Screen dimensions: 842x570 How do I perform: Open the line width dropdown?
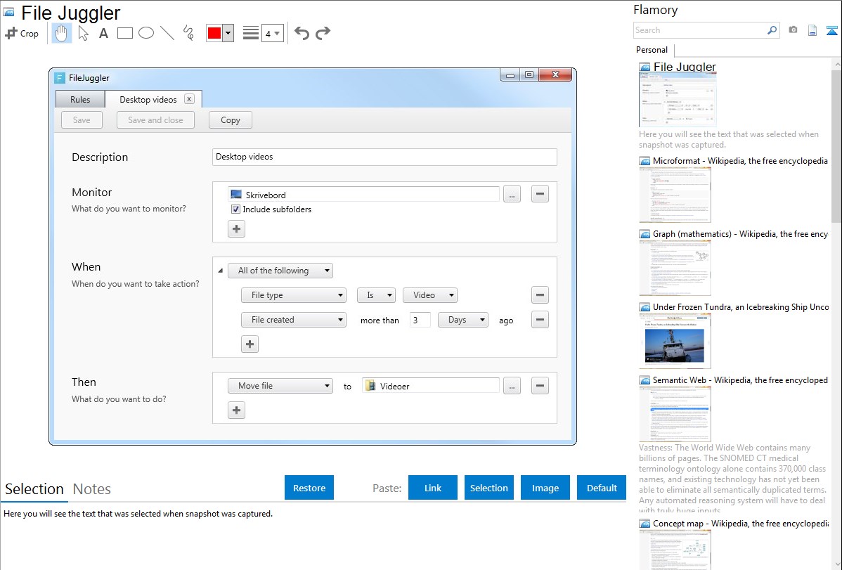(272, 33)
